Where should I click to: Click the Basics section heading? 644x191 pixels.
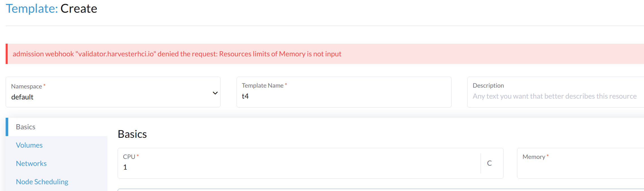132,134
